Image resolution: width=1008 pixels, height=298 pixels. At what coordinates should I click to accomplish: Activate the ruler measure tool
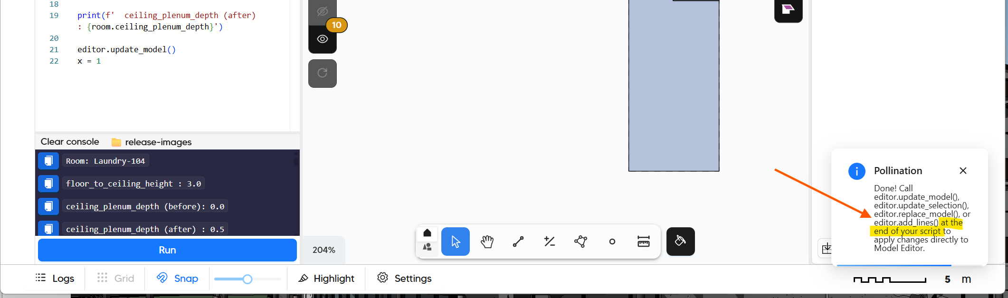click(x=643, y=242)
